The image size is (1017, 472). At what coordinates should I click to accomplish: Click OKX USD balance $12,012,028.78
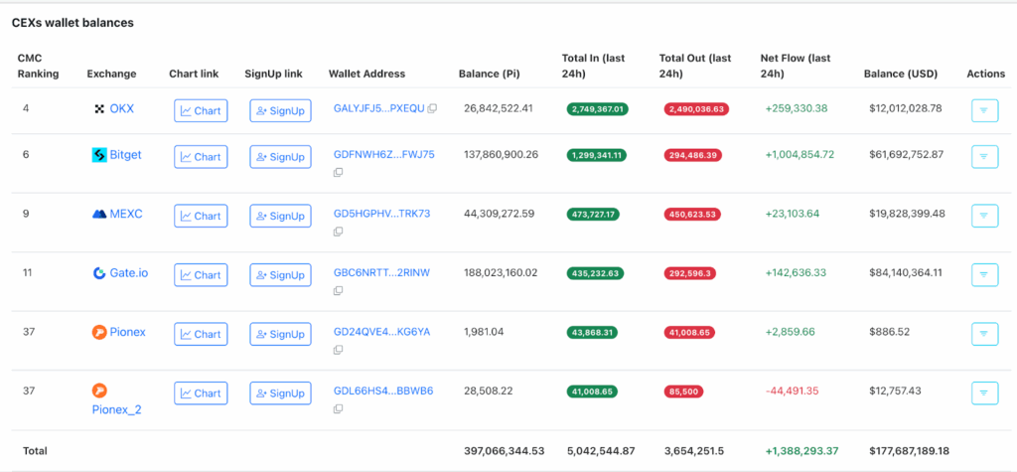tap(906, 108)
